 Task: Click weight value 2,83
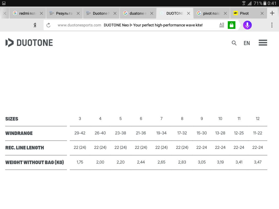pos(182,162)
